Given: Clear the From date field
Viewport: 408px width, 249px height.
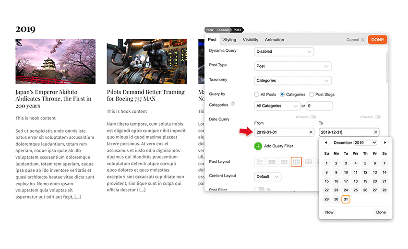Looking at the screenshot, I should click(x=311, y=132).
